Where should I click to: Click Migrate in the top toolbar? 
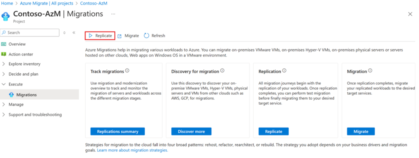(x=128, y=36)
